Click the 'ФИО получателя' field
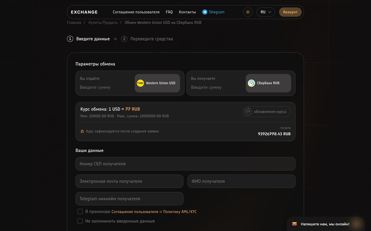The width and height of the screenshot is (371, 231). (x=241, y=181)
